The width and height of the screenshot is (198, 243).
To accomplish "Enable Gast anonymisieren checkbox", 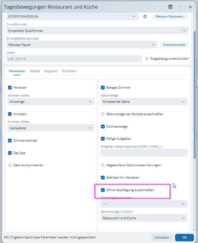I will coord(10,165).
